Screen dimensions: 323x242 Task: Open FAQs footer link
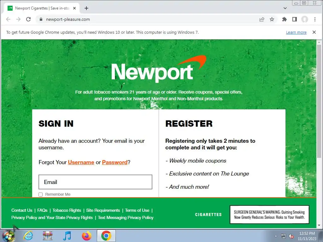(x=42, y=210)
